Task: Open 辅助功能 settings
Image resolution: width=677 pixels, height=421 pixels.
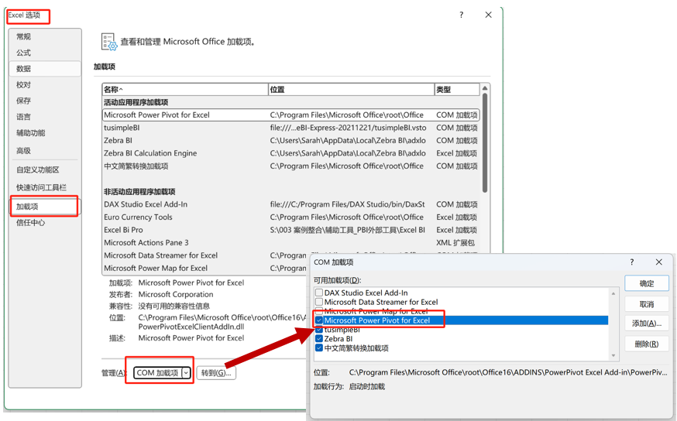Action: coord(45,133)
